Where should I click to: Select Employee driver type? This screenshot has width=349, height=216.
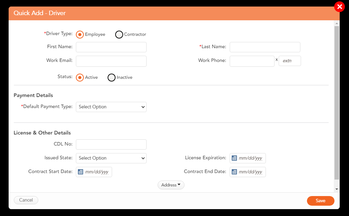tap(80, 34)
